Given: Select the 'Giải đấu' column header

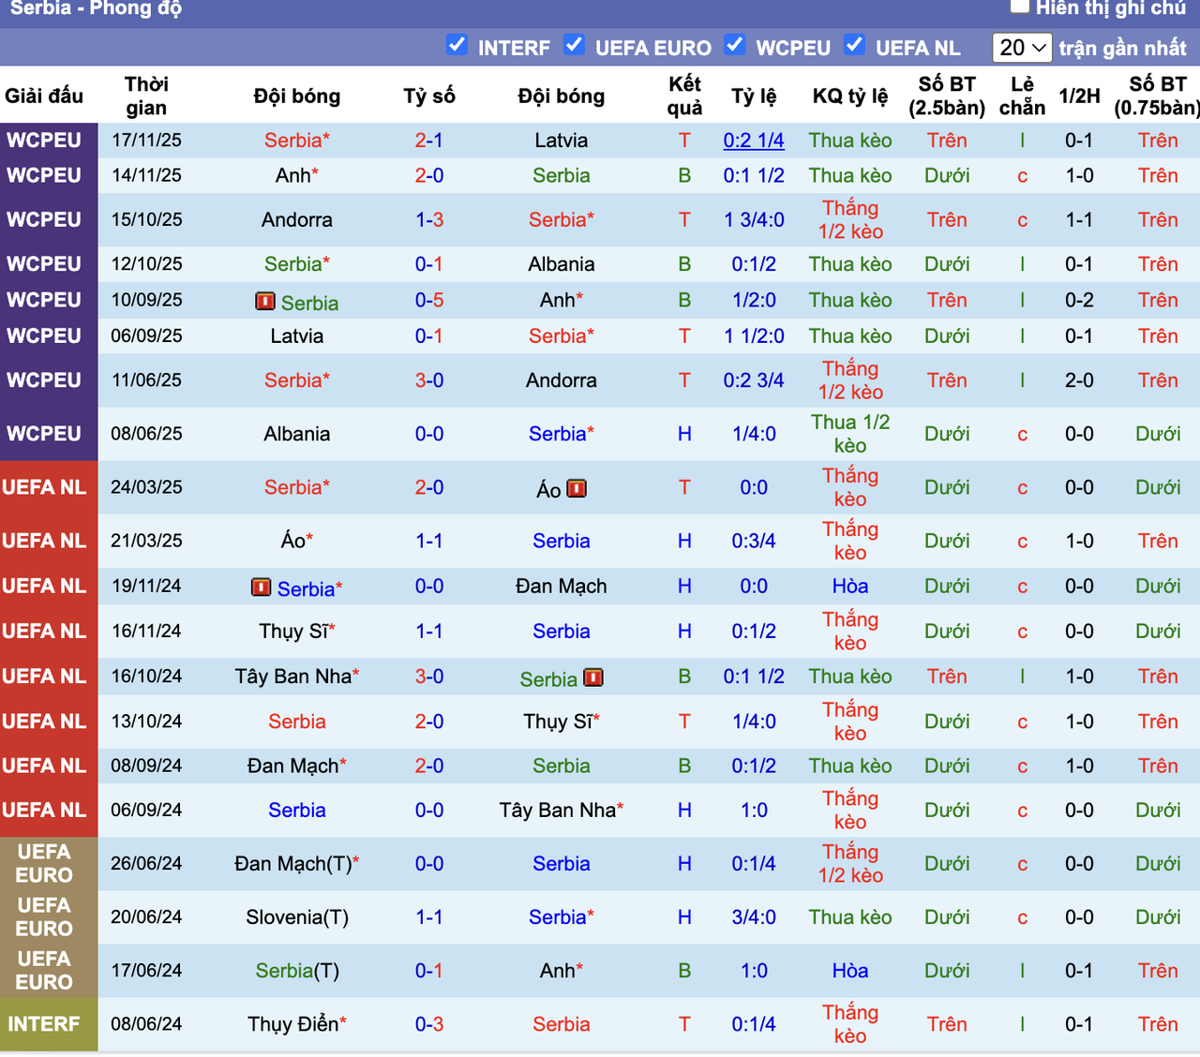Looking at the screenshot, I should tap(44, 96).
